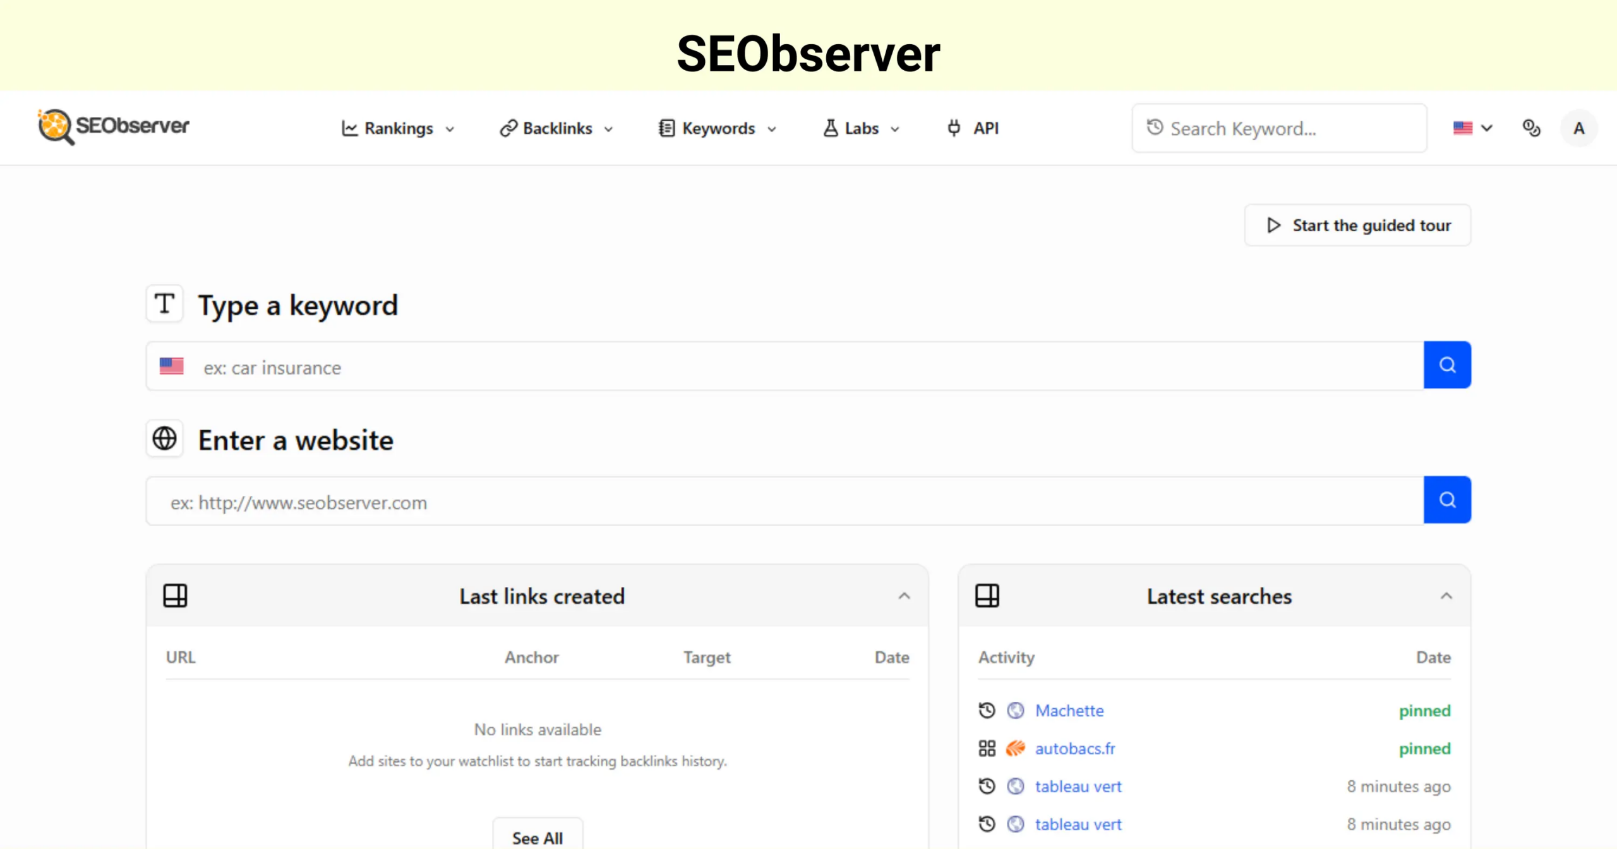This screenshot has height=849, width=1617.
Task: Select the Backlinks menu entry
Action: pyautogui.click(x=557, y=128)
